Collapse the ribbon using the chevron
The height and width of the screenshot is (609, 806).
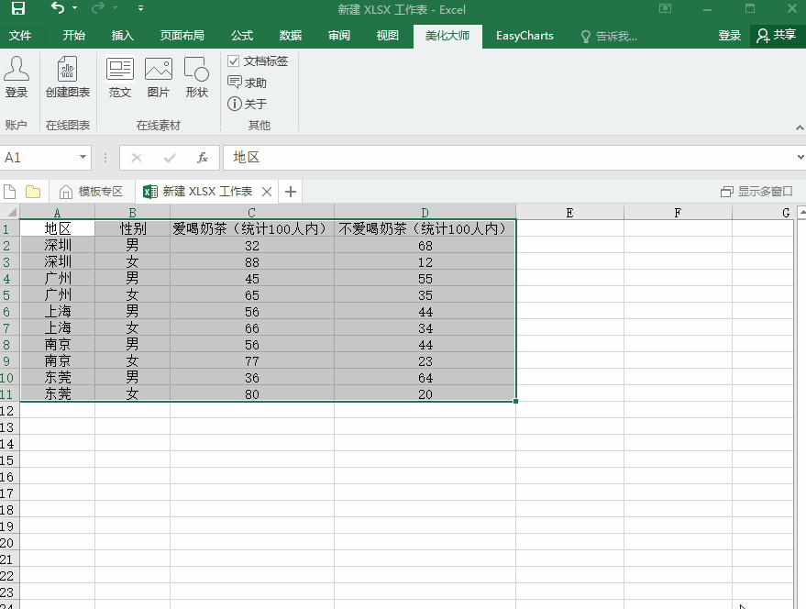[x=795, y=127]
